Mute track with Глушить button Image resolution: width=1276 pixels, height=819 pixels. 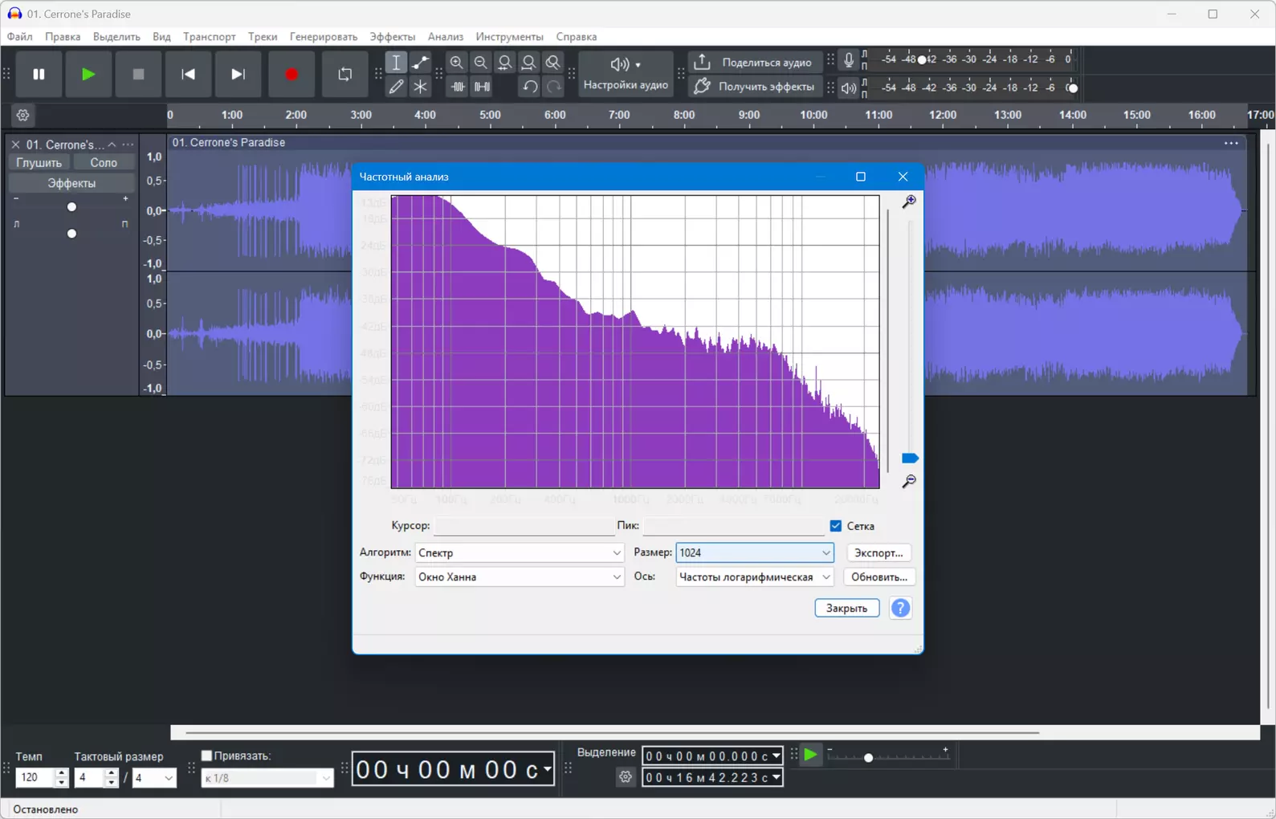pyautogui.click(x=39, y=162)
